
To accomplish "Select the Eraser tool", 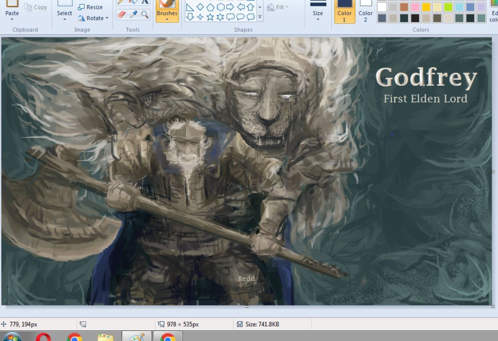I will 122,13.
